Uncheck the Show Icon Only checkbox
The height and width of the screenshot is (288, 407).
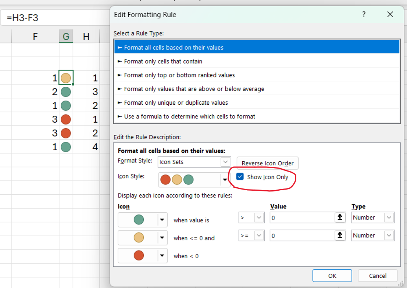pyautogui.click(x=240, y=177)
